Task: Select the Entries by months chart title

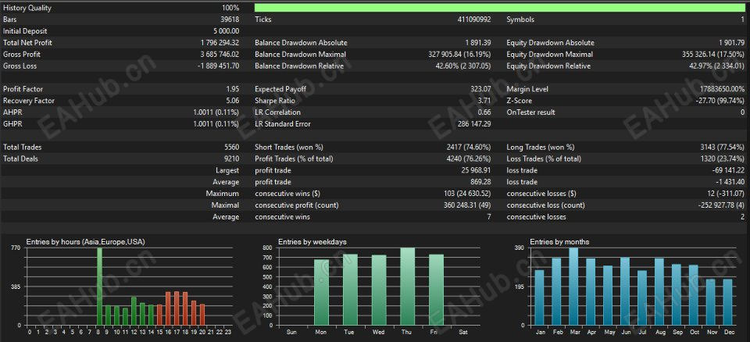Action: point(559,242)
